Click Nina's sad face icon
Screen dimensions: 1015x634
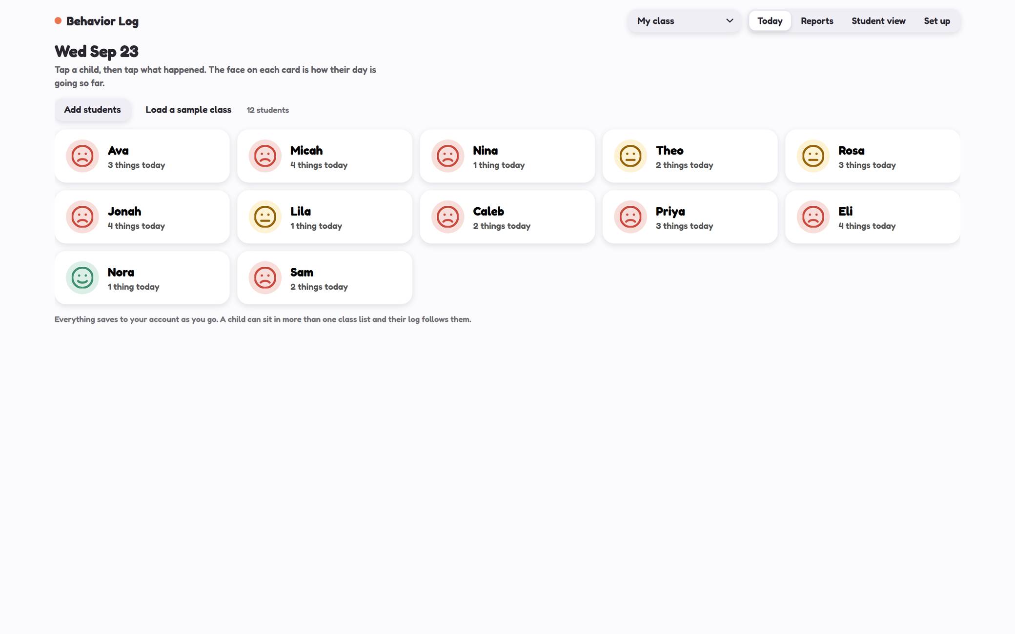click(447, 156)
